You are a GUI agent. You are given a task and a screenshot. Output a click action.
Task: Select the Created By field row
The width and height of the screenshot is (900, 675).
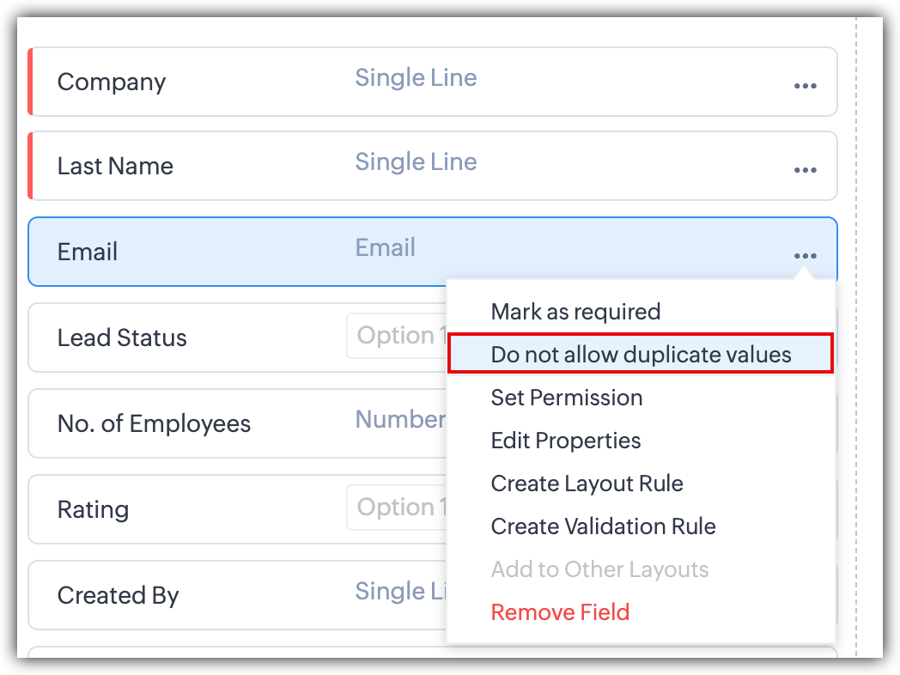point(237,595)
